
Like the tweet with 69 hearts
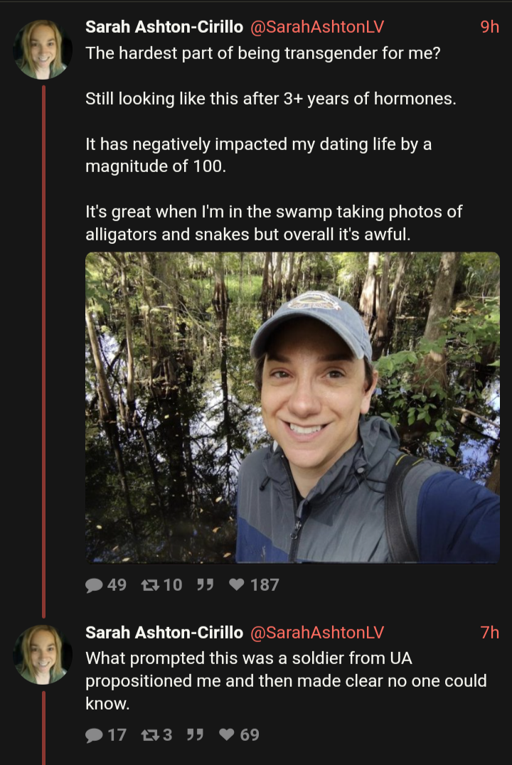pyautogui.click(x=227, y=734)
